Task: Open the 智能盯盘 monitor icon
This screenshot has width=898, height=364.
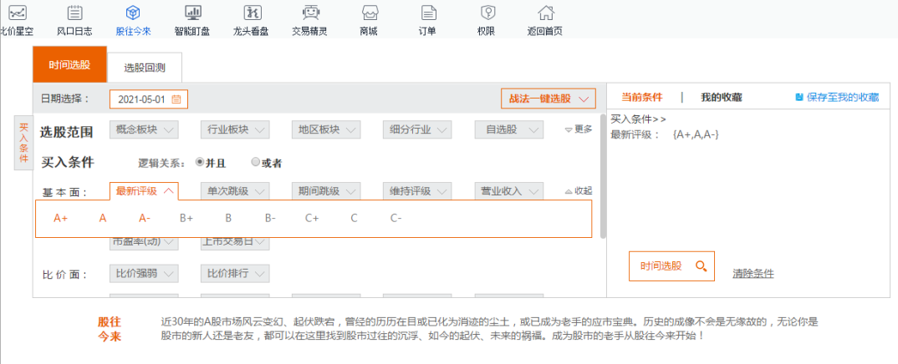Action: click(x=192, y=12)
